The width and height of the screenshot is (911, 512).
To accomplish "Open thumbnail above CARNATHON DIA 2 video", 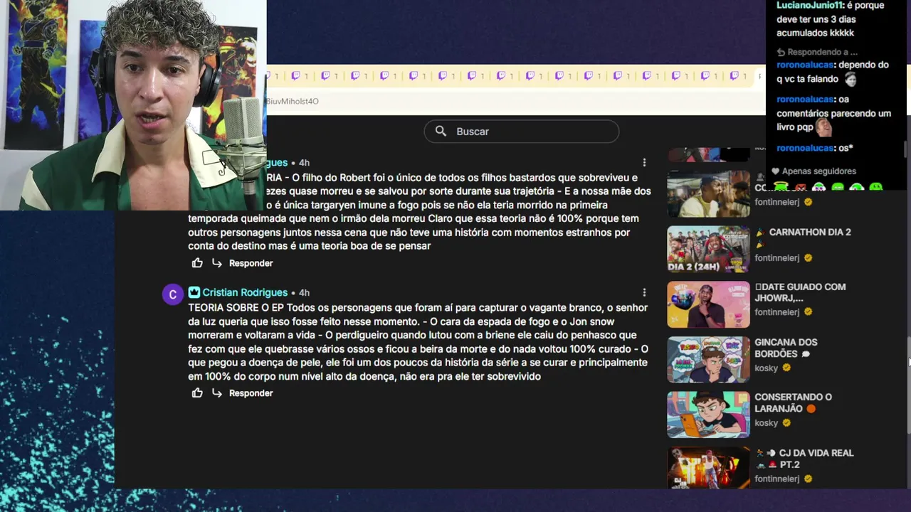I will pyautogui.click(x=708, y=194).
